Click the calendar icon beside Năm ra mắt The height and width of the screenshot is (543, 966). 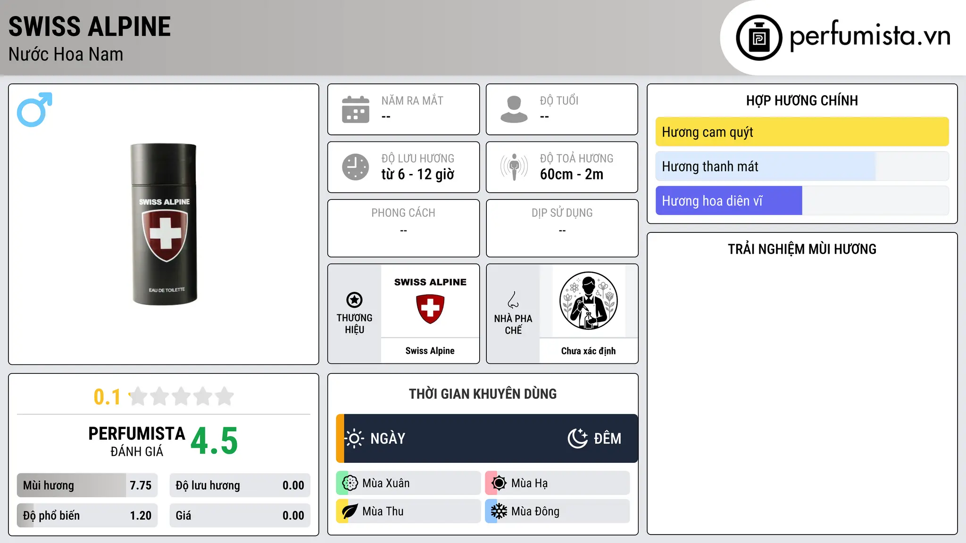coord(356,109)
